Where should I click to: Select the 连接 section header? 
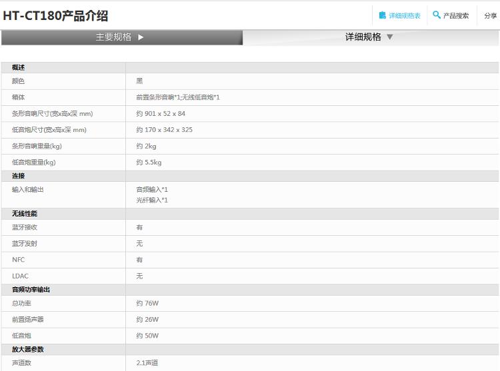coord(18,176)
